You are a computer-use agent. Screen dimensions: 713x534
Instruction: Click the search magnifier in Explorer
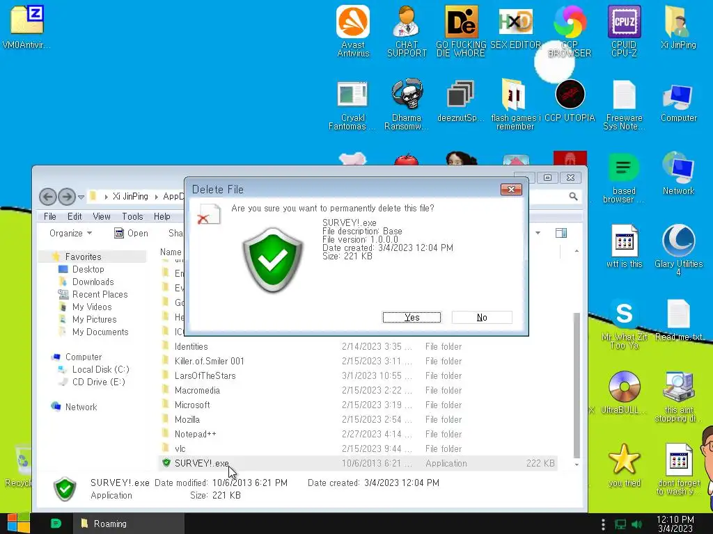click(573, 196)
